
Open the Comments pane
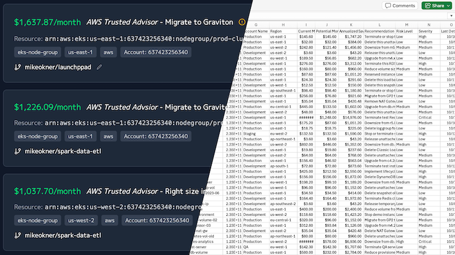click(400, 6)
